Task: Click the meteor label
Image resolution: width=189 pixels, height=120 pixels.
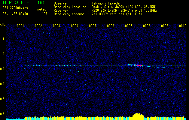Action: 43,9
